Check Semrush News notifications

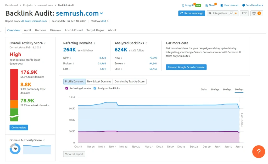coord(210,5)
